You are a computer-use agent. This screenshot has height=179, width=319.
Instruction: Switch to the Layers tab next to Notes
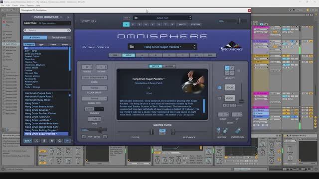pos(169,66)
